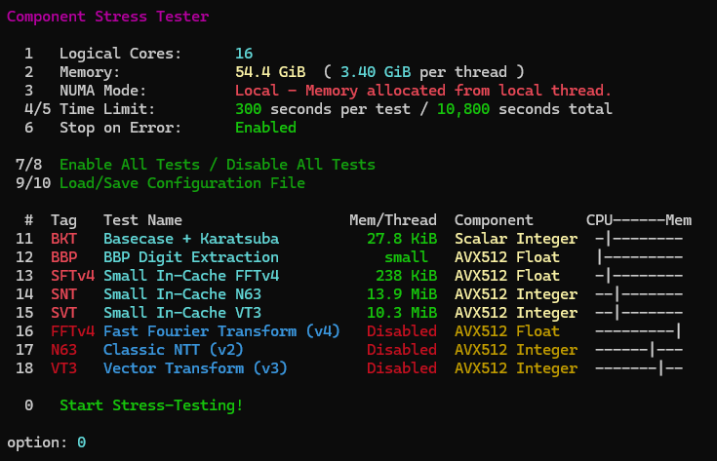Click the CPU-Mem bar of VT3 row
Image resolution: width=717 pixels, height=461 pixels.
click(639, 368)
